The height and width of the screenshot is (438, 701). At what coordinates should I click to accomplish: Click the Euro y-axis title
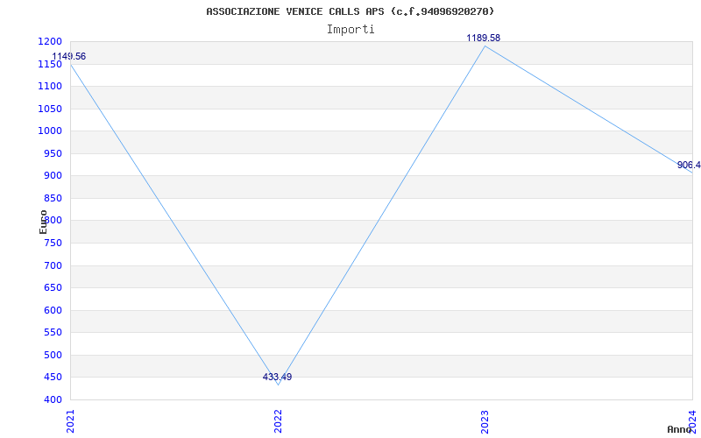43,222
